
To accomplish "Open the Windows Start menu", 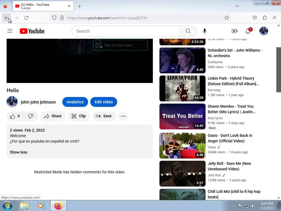I will 7,206.
